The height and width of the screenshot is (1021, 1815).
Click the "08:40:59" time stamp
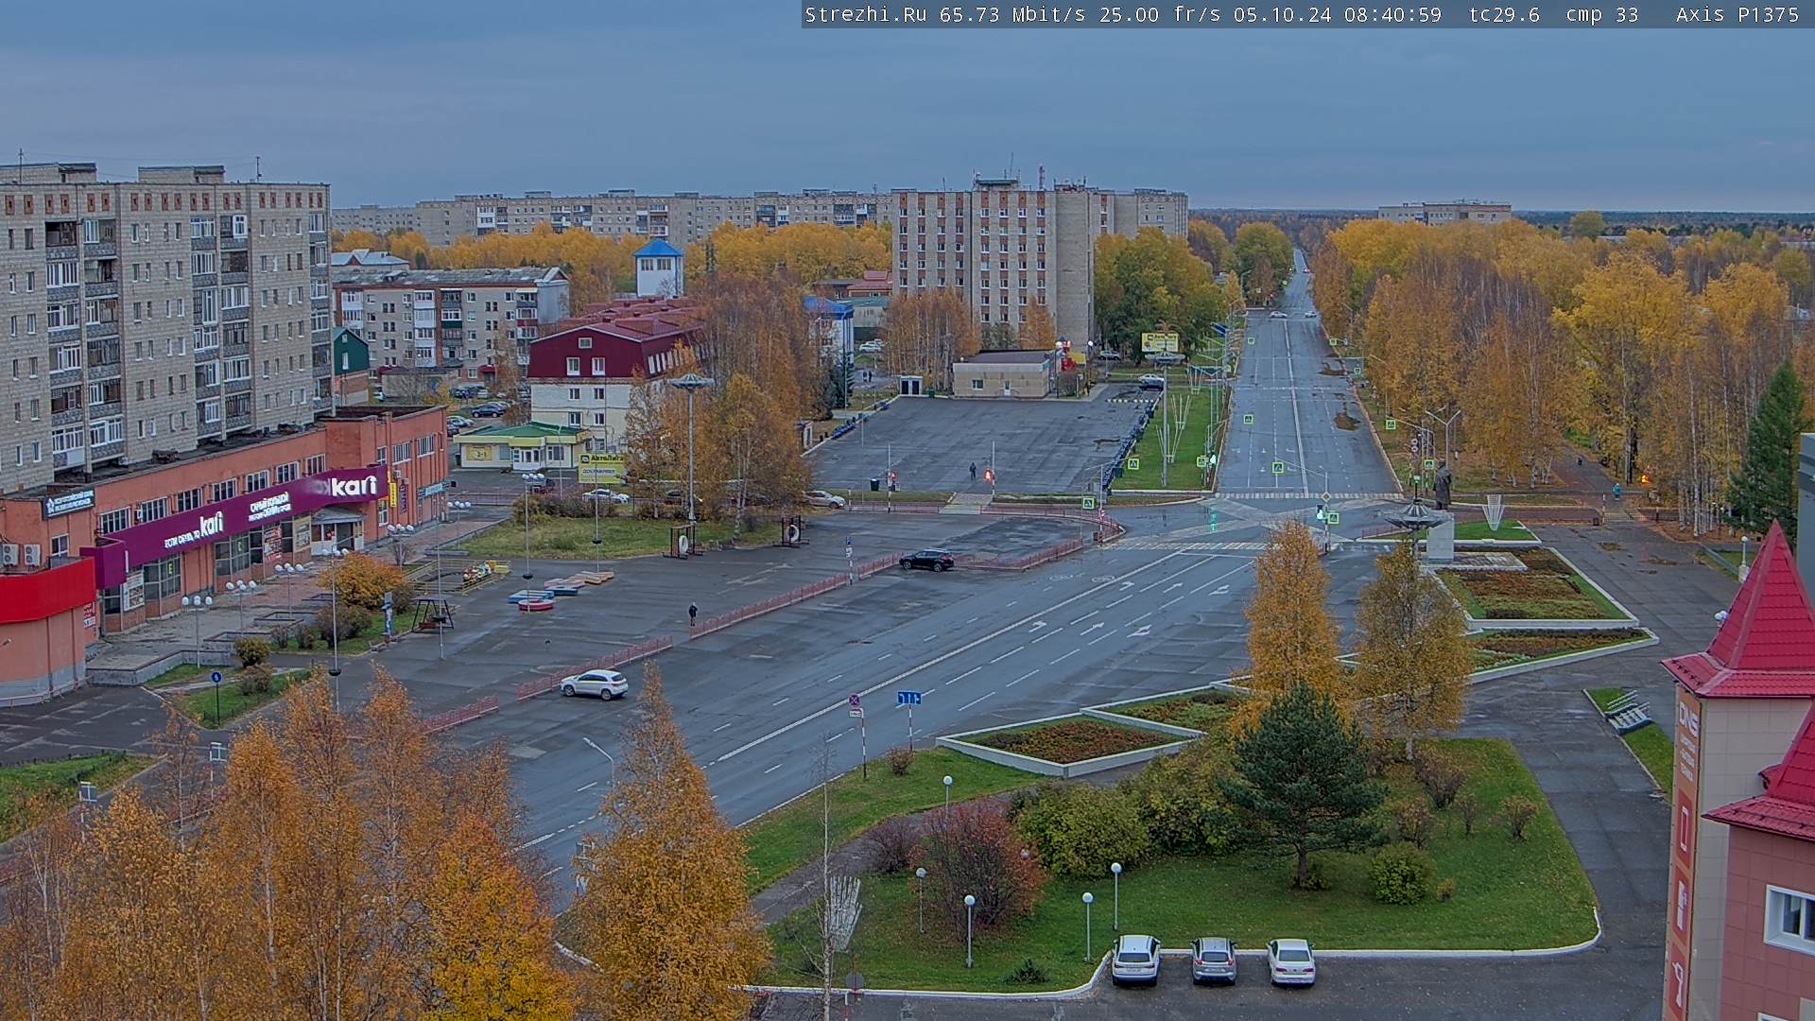point(1392,14)
